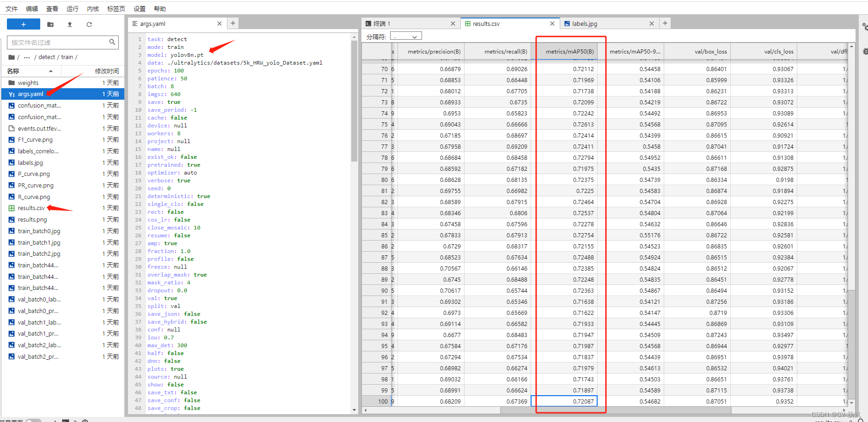Refresh the file browser list
Image resolution: width=868 pixels, height=422 pixels.
click(89, 24)
